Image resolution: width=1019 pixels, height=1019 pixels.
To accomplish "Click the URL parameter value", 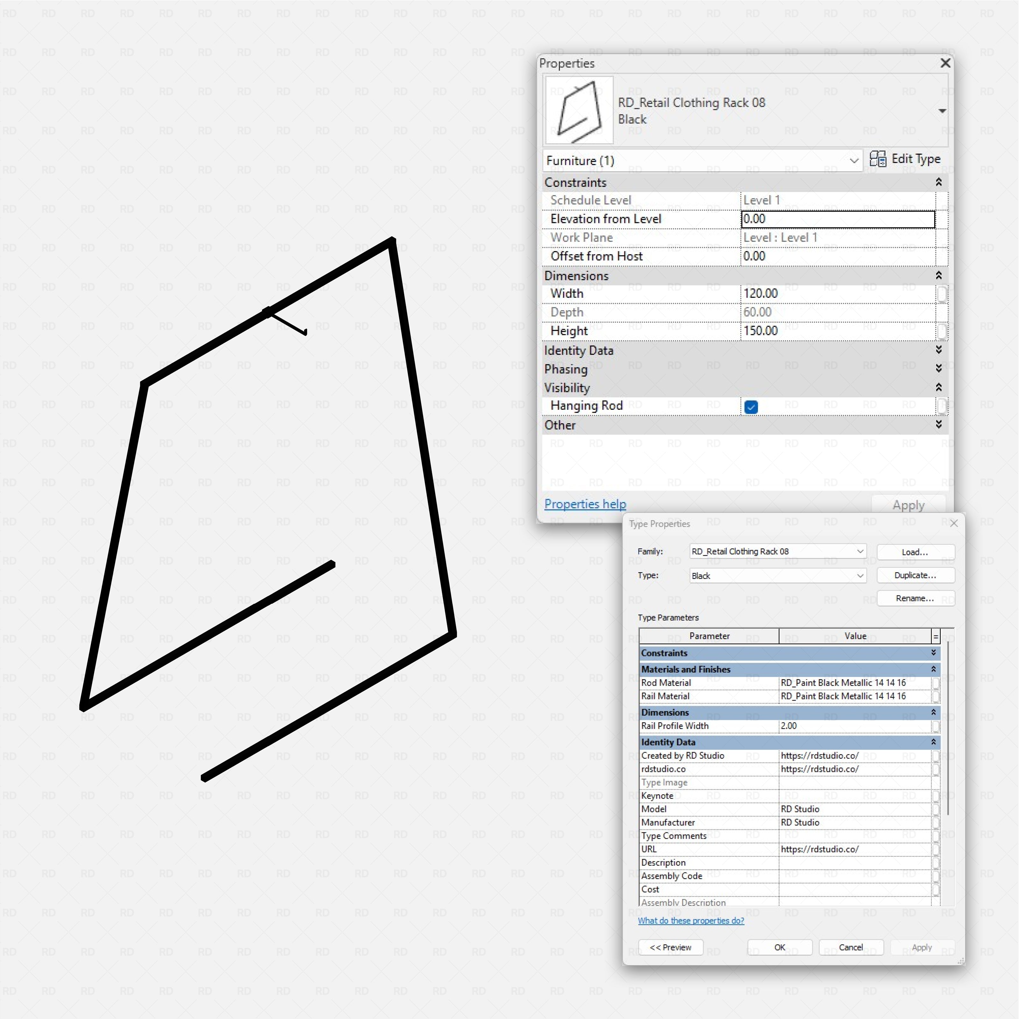I will (855, 850).
